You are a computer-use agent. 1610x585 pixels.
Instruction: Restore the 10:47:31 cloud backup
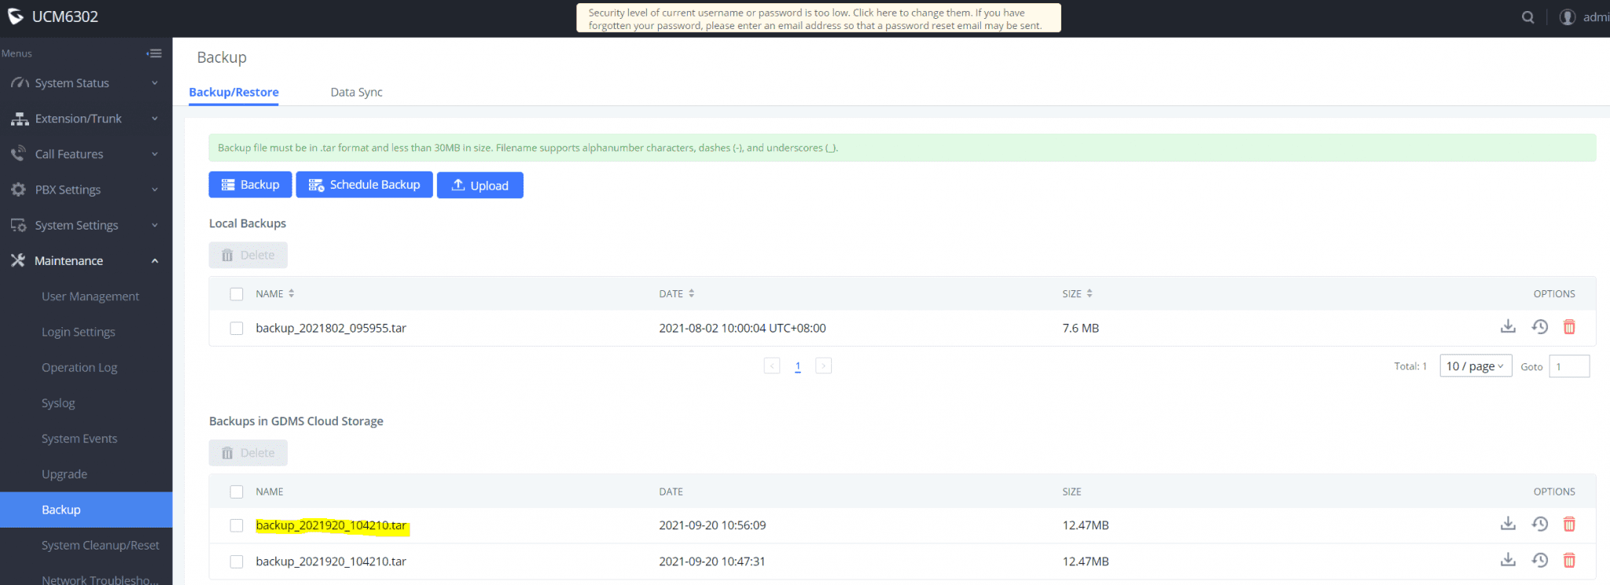point(1539,561)
